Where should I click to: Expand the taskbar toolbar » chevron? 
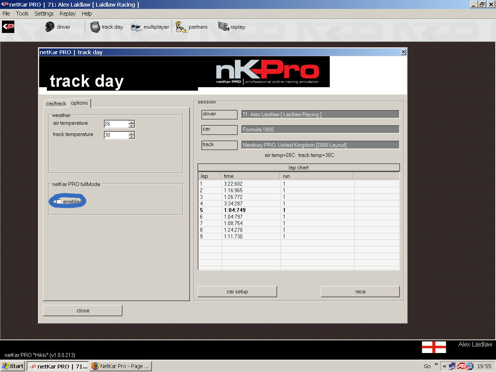tap(436, 365)
